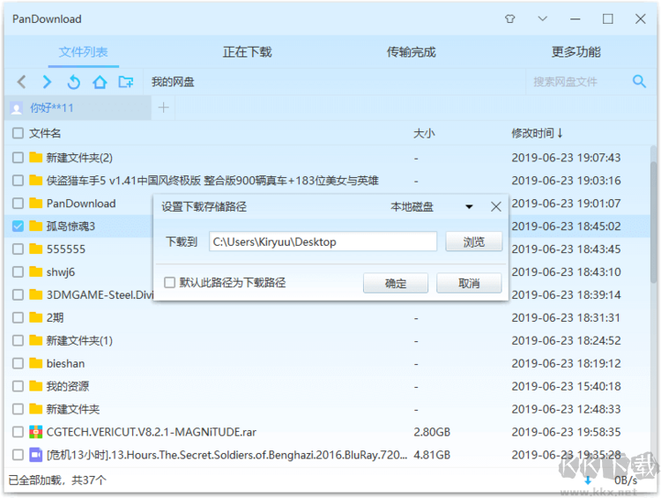Click the search magnifier icon
This screenshot has width=661, height=498.
click(639, 81)
